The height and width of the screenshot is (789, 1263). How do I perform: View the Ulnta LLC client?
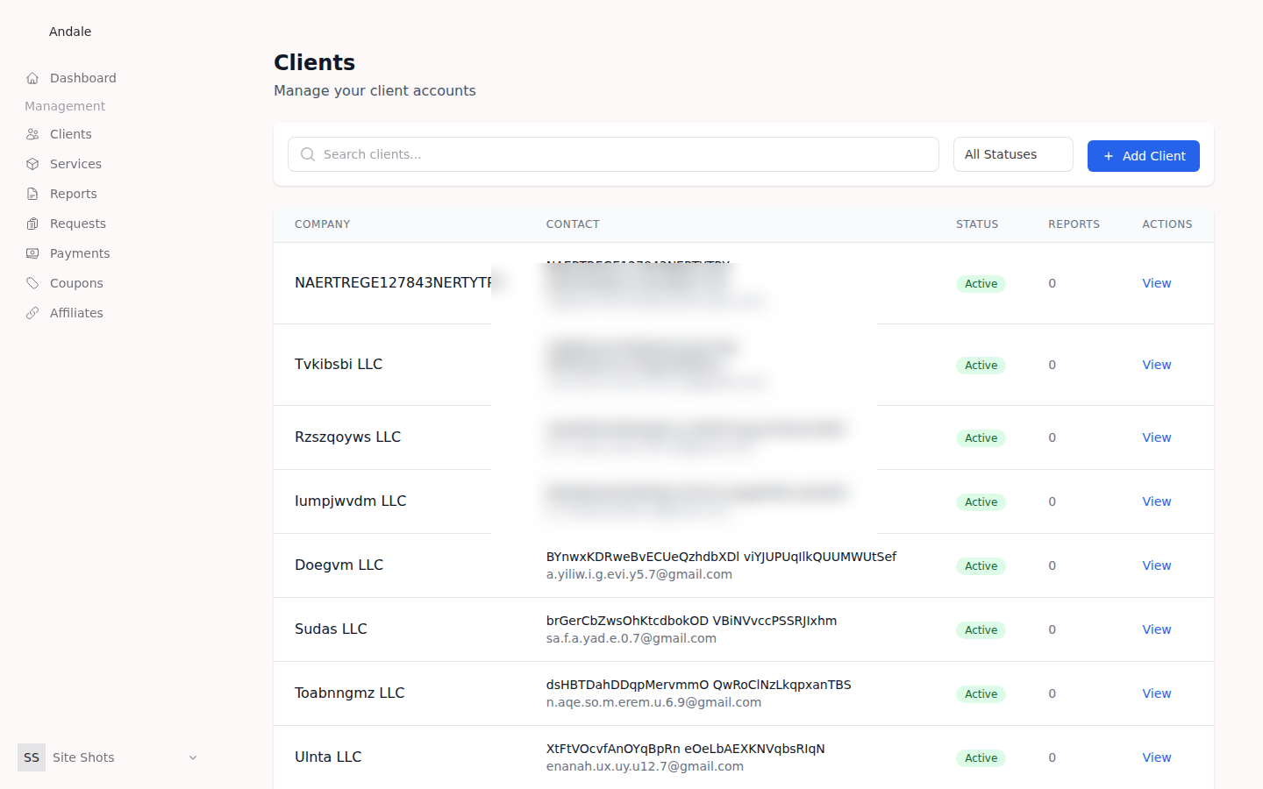[x=1156, y=757]
